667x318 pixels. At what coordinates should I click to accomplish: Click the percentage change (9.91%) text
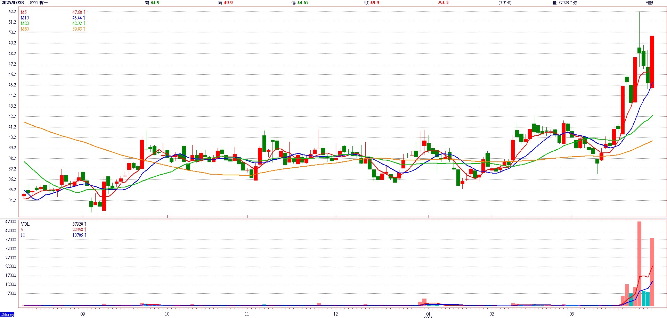coord(505,3)
